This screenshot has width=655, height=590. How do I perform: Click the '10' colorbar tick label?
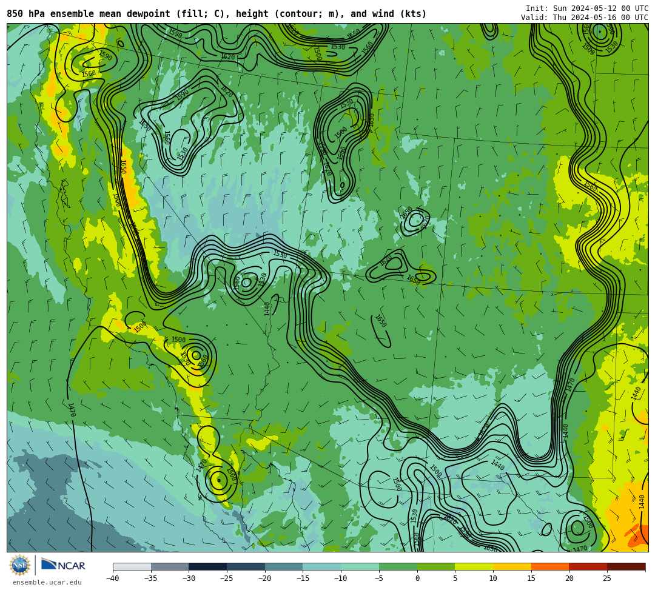tap(493, 578)
